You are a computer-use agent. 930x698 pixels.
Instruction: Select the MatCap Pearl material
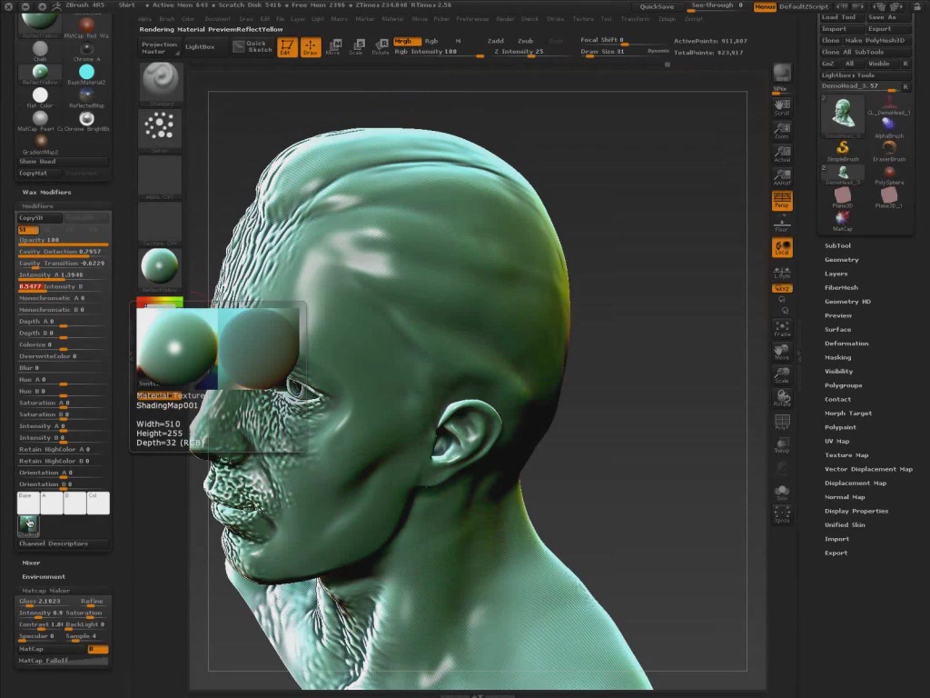click(40, 121)
